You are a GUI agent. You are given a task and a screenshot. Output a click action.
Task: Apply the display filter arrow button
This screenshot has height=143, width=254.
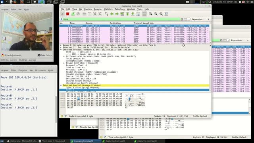click(185, 19)
